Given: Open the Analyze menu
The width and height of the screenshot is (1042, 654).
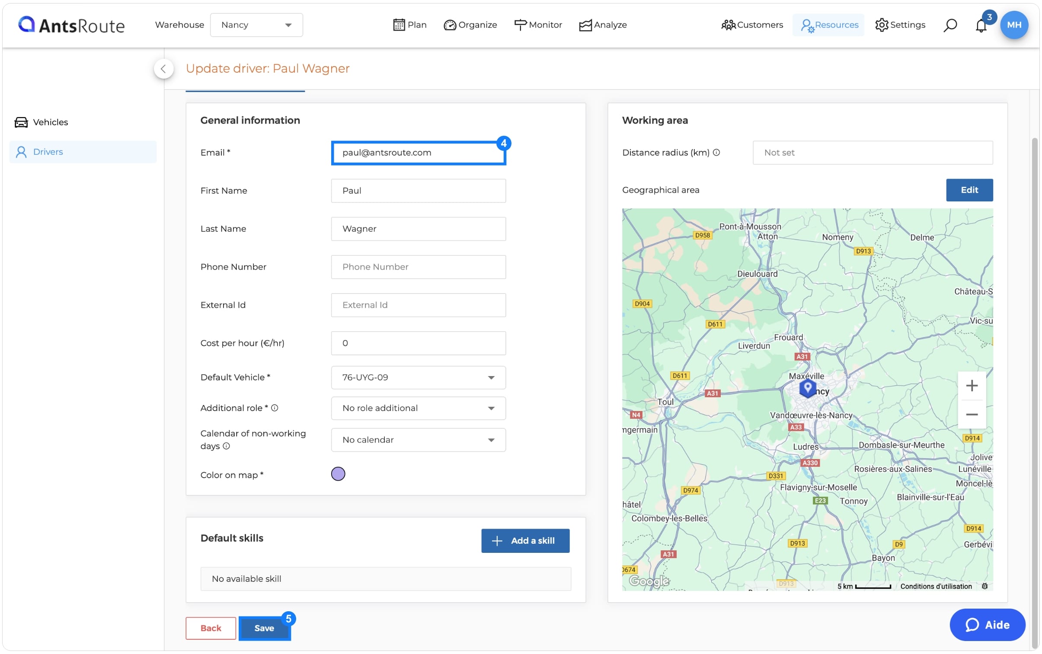Looking at the screenshot, I should pos(603,25).
